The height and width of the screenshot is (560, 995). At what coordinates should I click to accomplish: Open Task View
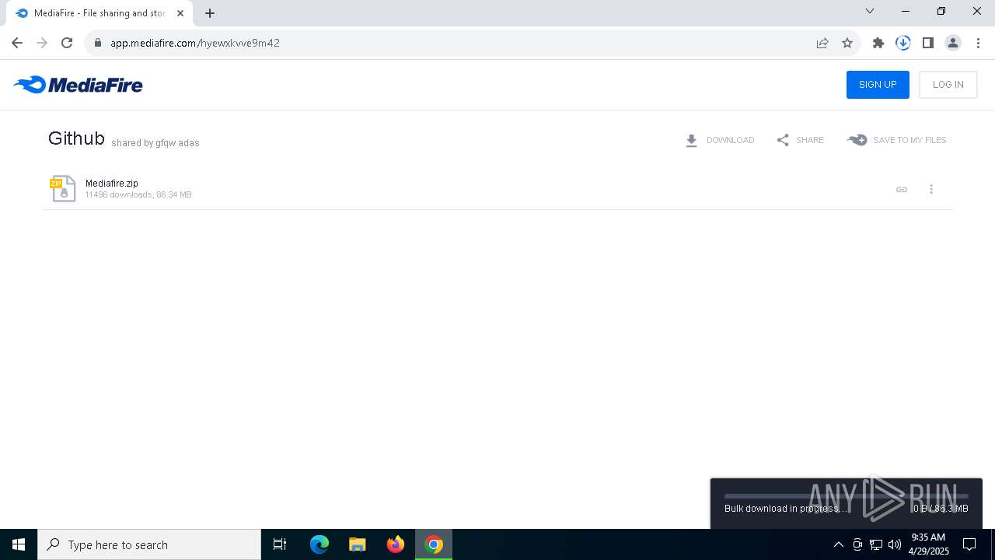tap(280, 544)
